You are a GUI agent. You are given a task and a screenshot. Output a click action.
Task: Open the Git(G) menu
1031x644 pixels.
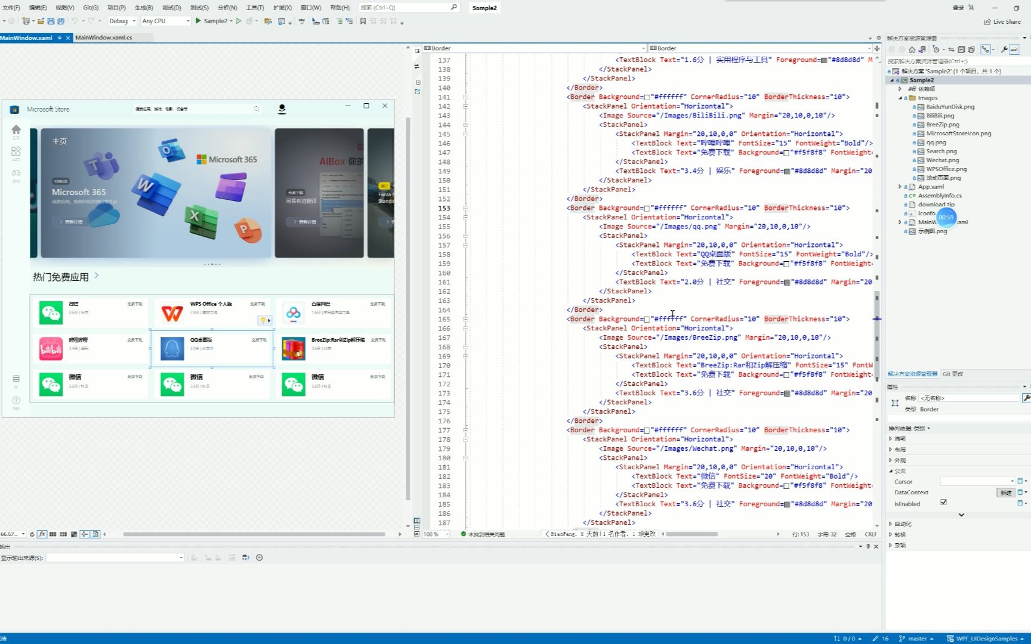(91, 8)
